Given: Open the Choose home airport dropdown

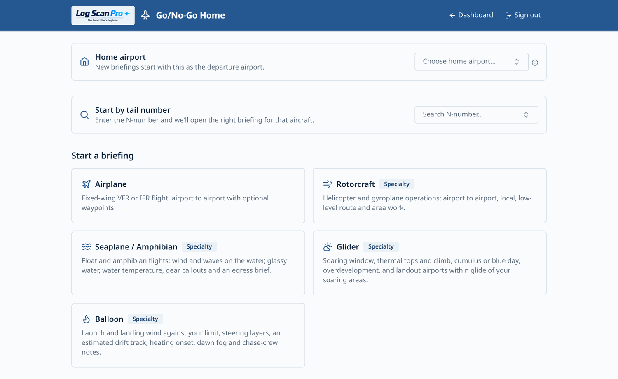Looking at the screenshot, I should 471,62.
